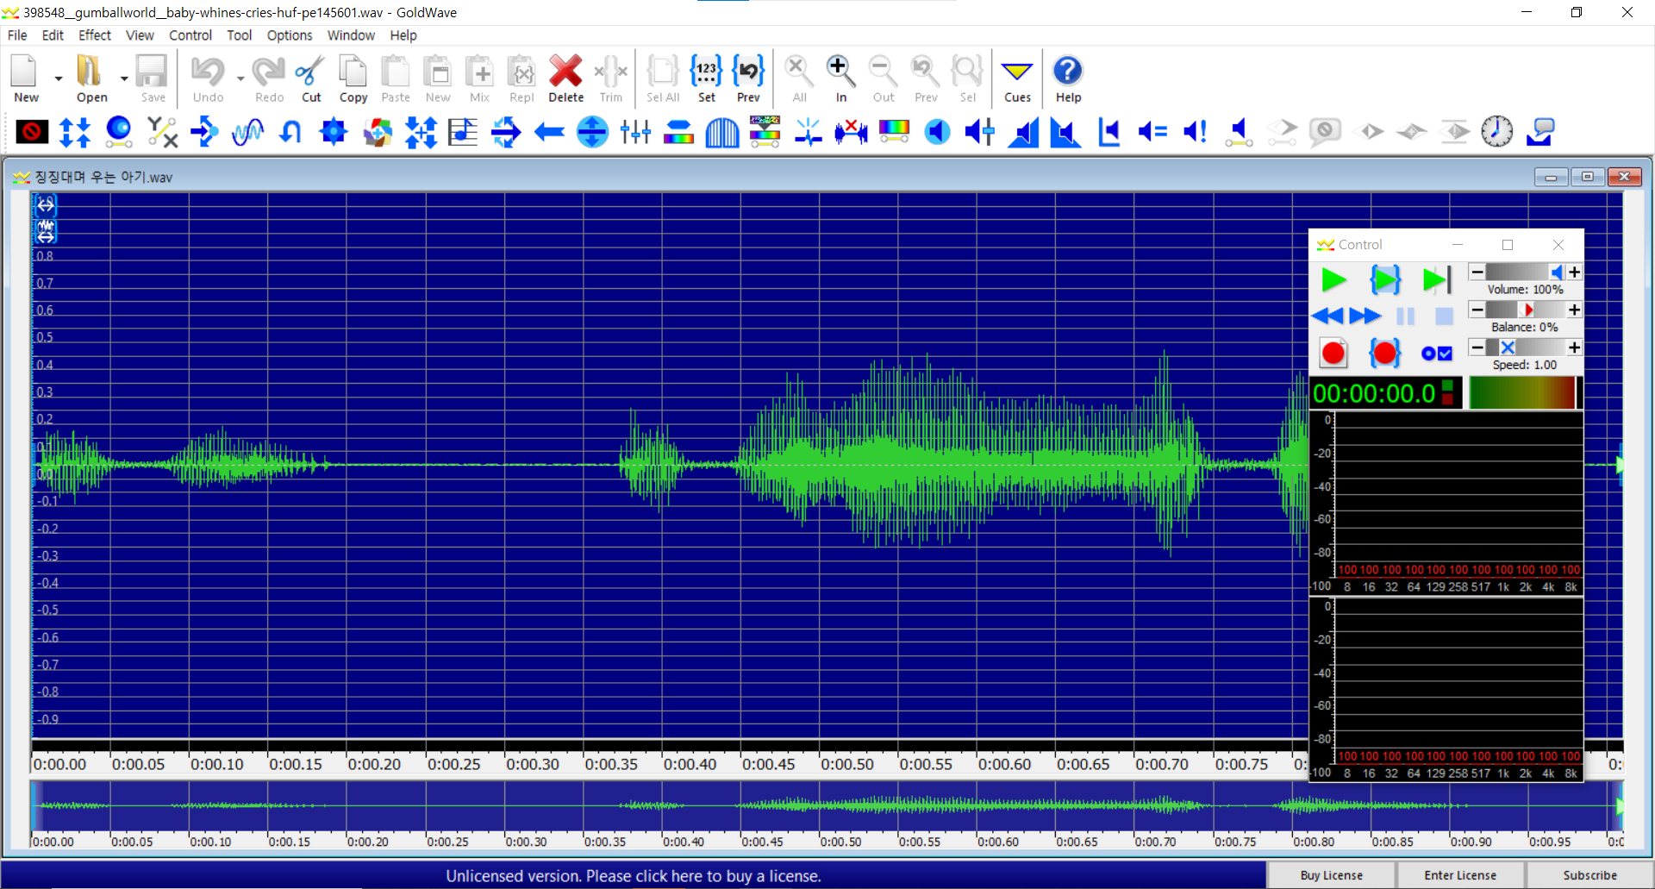Click the Volume slider speaker handle

pos(1557,272)
